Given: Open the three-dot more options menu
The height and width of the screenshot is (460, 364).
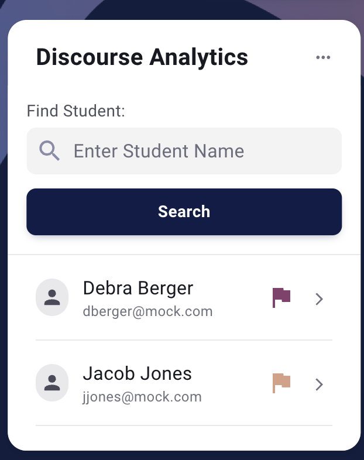Looking at the screenshot, I should pos(323,57).
